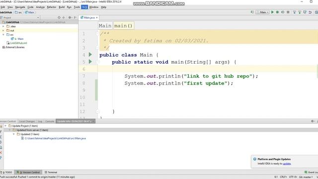Expand the out folder

[x=3, y=30]
